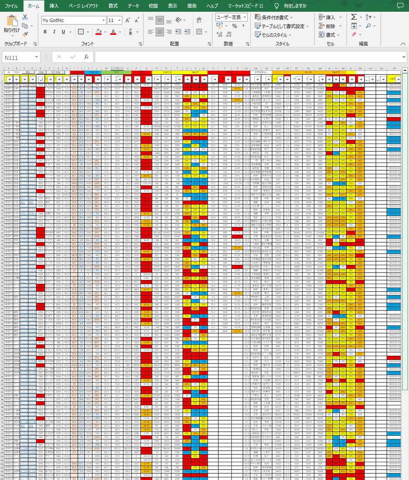Screen dimensions: 409x480
Task: Toggle wrap text option
Action: 199,20
